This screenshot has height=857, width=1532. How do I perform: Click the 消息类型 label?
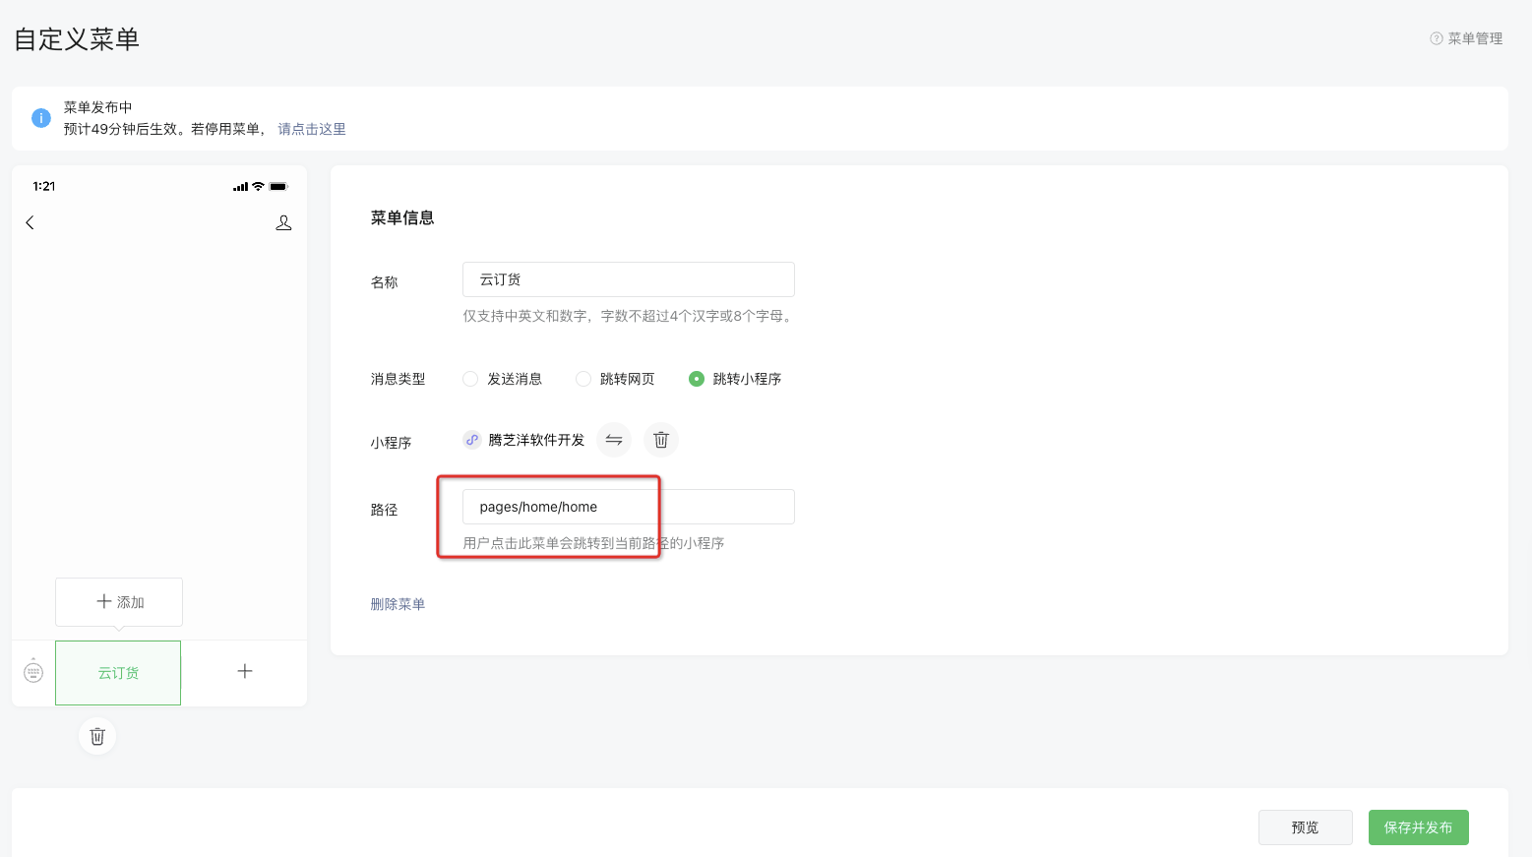coord(398,379)
